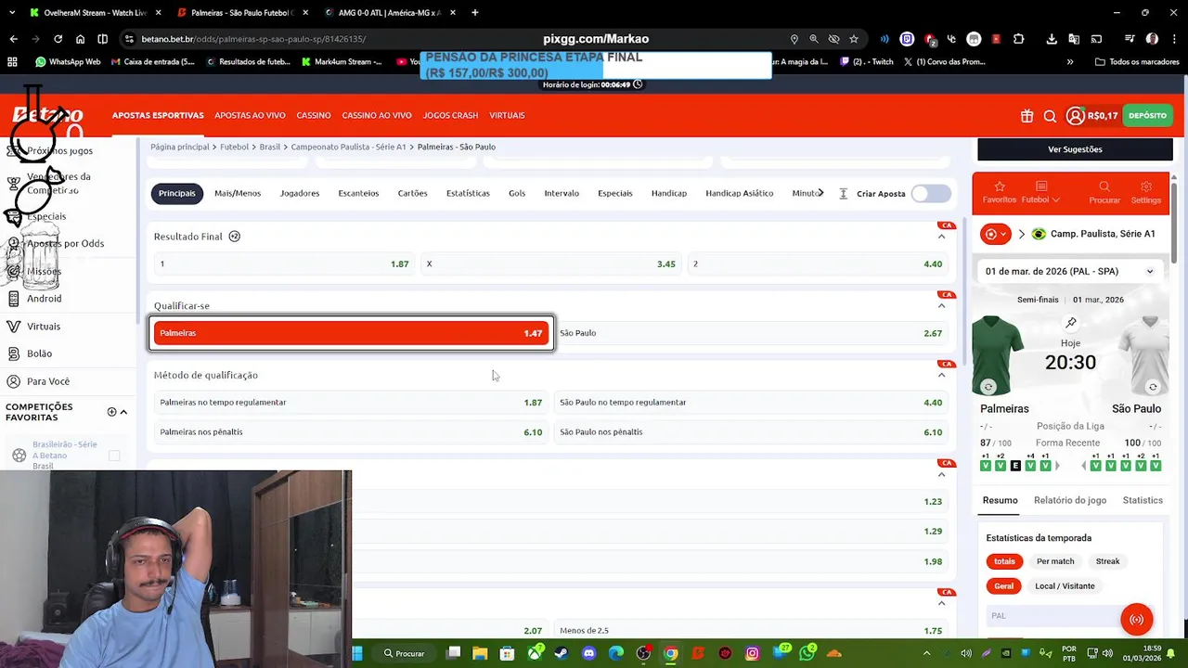Open the Windows taskbar Procurar search box
1188x668 pixels.
(x=405, y=654)
